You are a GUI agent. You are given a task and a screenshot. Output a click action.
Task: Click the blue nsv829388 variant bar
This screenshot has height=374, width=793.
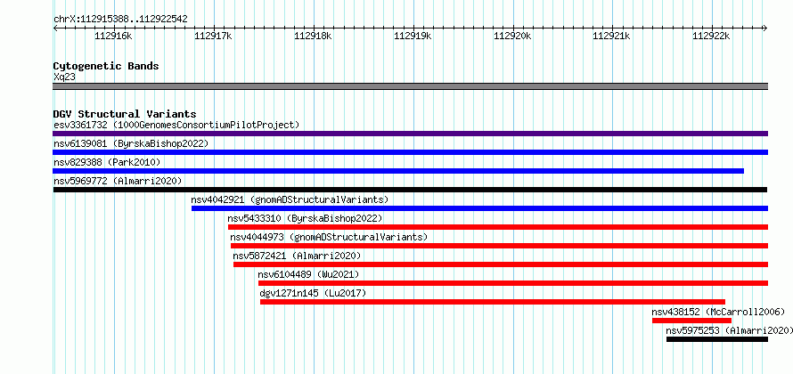[x=398, y=171]
